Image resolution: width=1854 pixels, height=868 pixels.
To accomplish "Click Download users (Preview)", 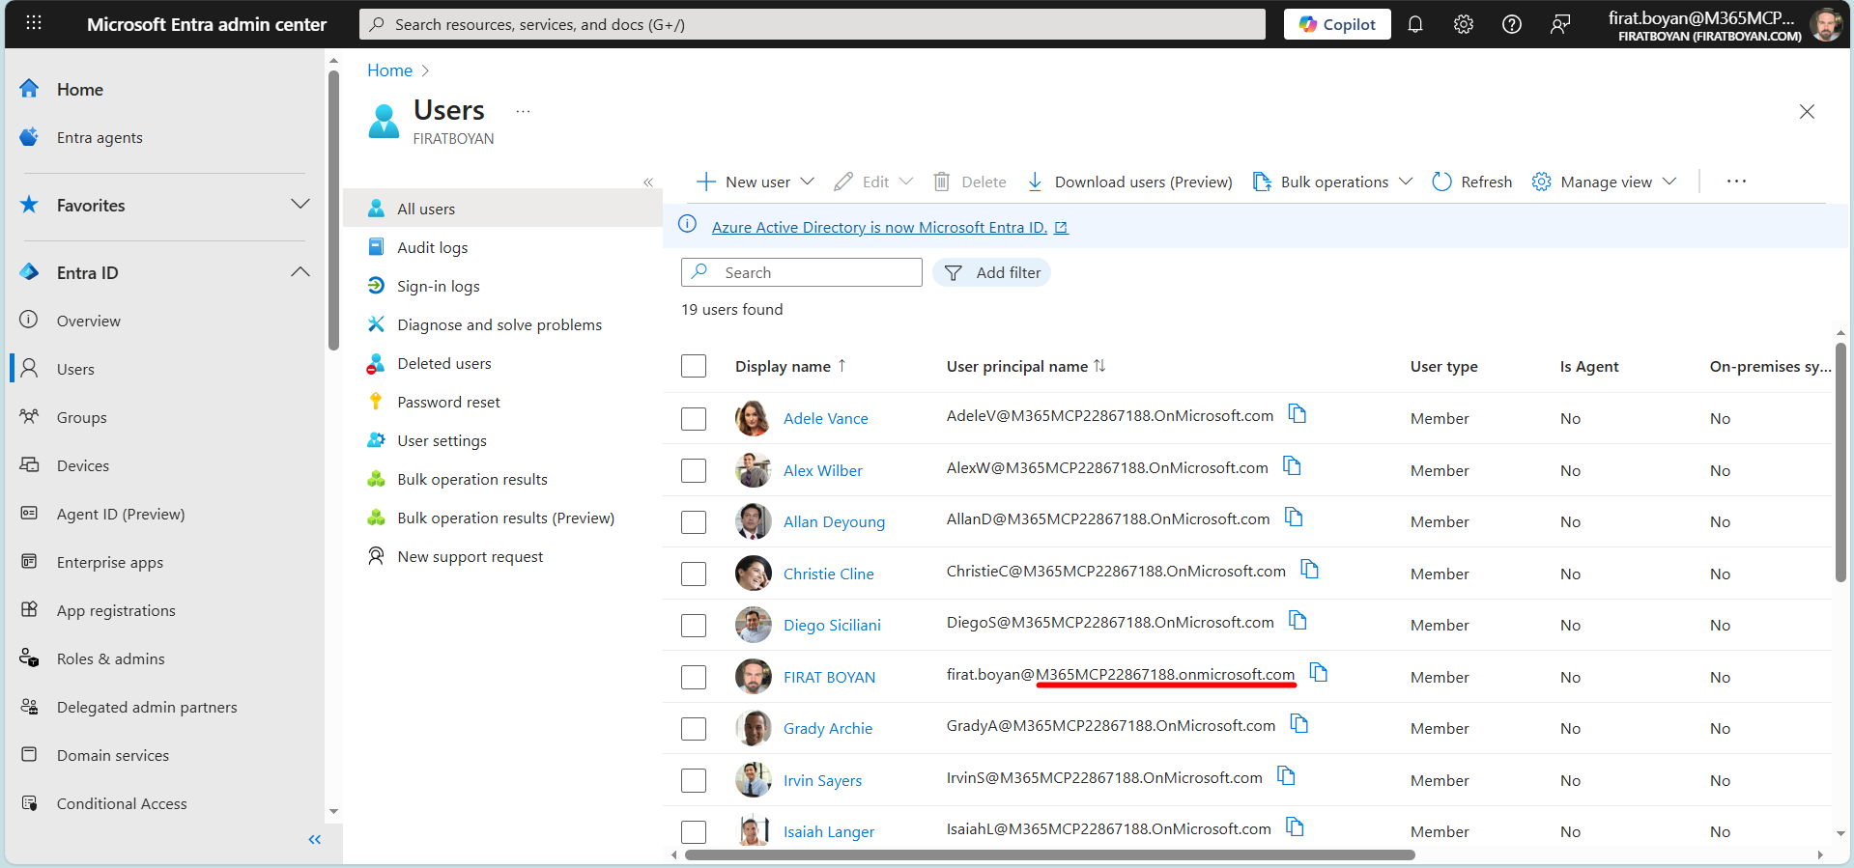I will (1128, 182).
